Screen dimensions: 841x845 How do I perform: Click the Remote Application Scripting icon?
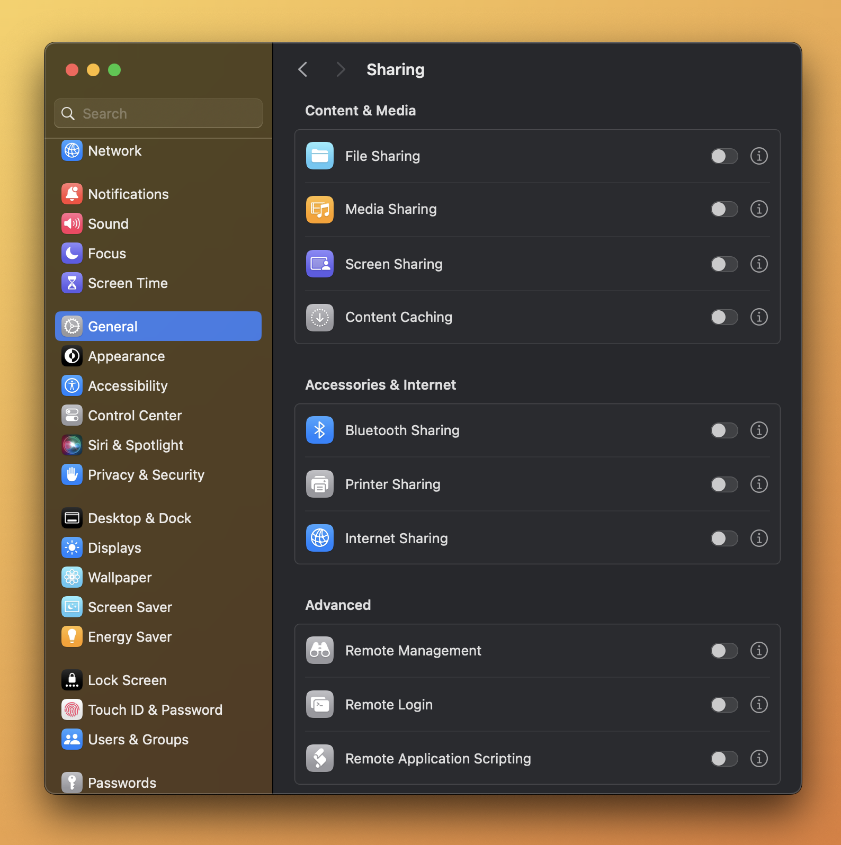pos(320,758)
